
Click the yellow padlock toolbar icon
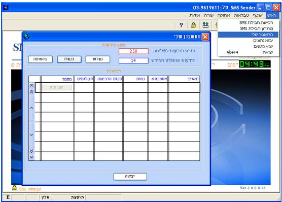click(x=193, y=25)
